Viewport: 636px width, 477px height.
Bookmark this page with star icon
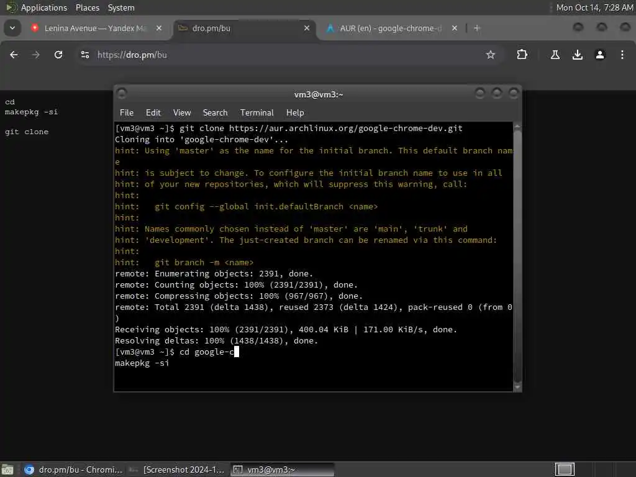491,55
